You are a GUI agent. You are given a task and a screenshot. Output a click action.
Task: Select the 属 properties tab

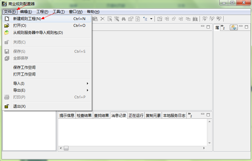[x=217, y=28]
